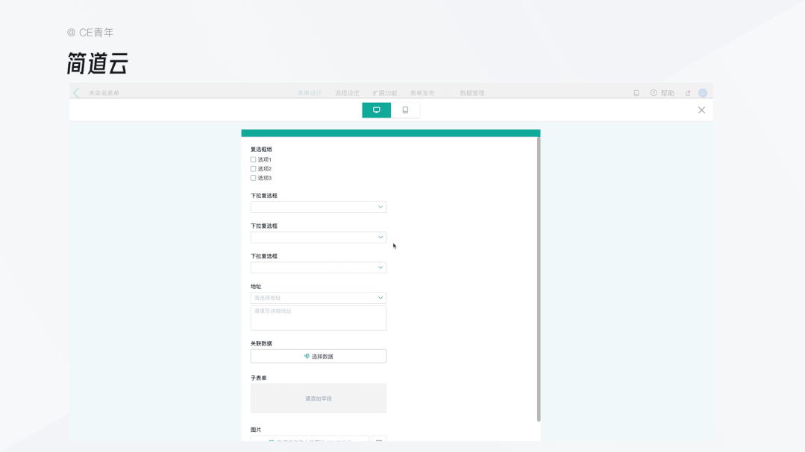Close the form preview with the X
This screenshot has width=805, height=452.
(701, 110)
